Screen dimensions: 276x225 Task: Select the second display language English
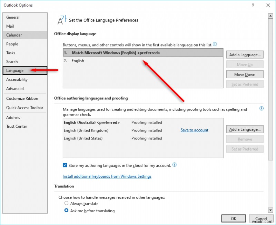tap(143, 61)
